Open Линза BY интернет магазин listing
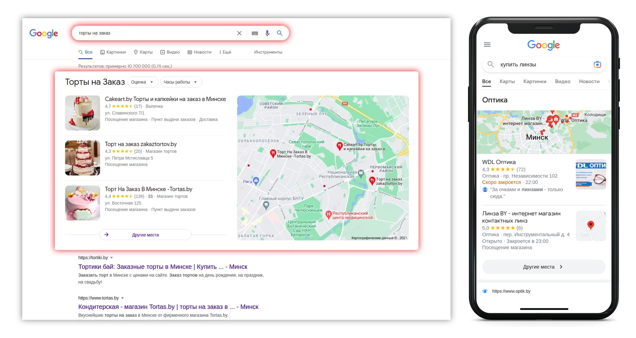Image resolution: width=636 pixels, height=338 pixels. click(521, 217)
